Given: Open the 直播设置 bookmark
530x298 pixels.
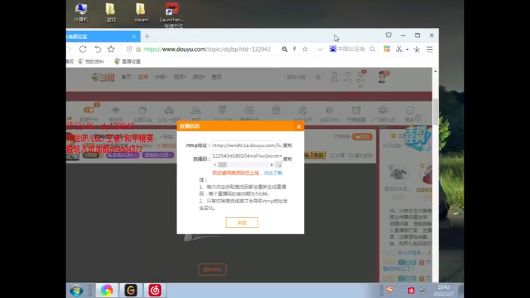Looking at the screenshot, I should click(x=127, y=62).
